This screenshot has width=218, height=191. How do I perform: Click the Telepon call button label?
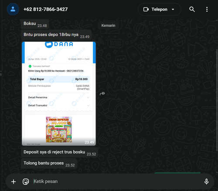click(160, 10)
